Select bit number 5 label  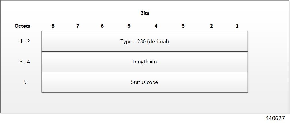(x=129, y=26)
